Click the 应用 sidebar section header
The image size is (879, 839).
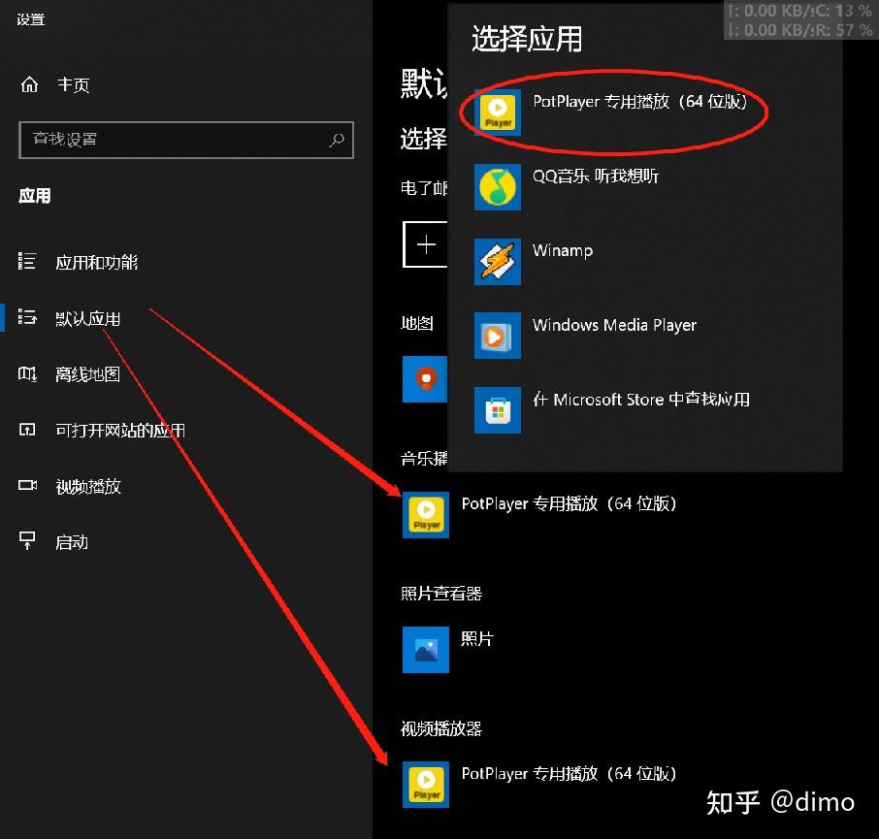[x=35, y=196]
